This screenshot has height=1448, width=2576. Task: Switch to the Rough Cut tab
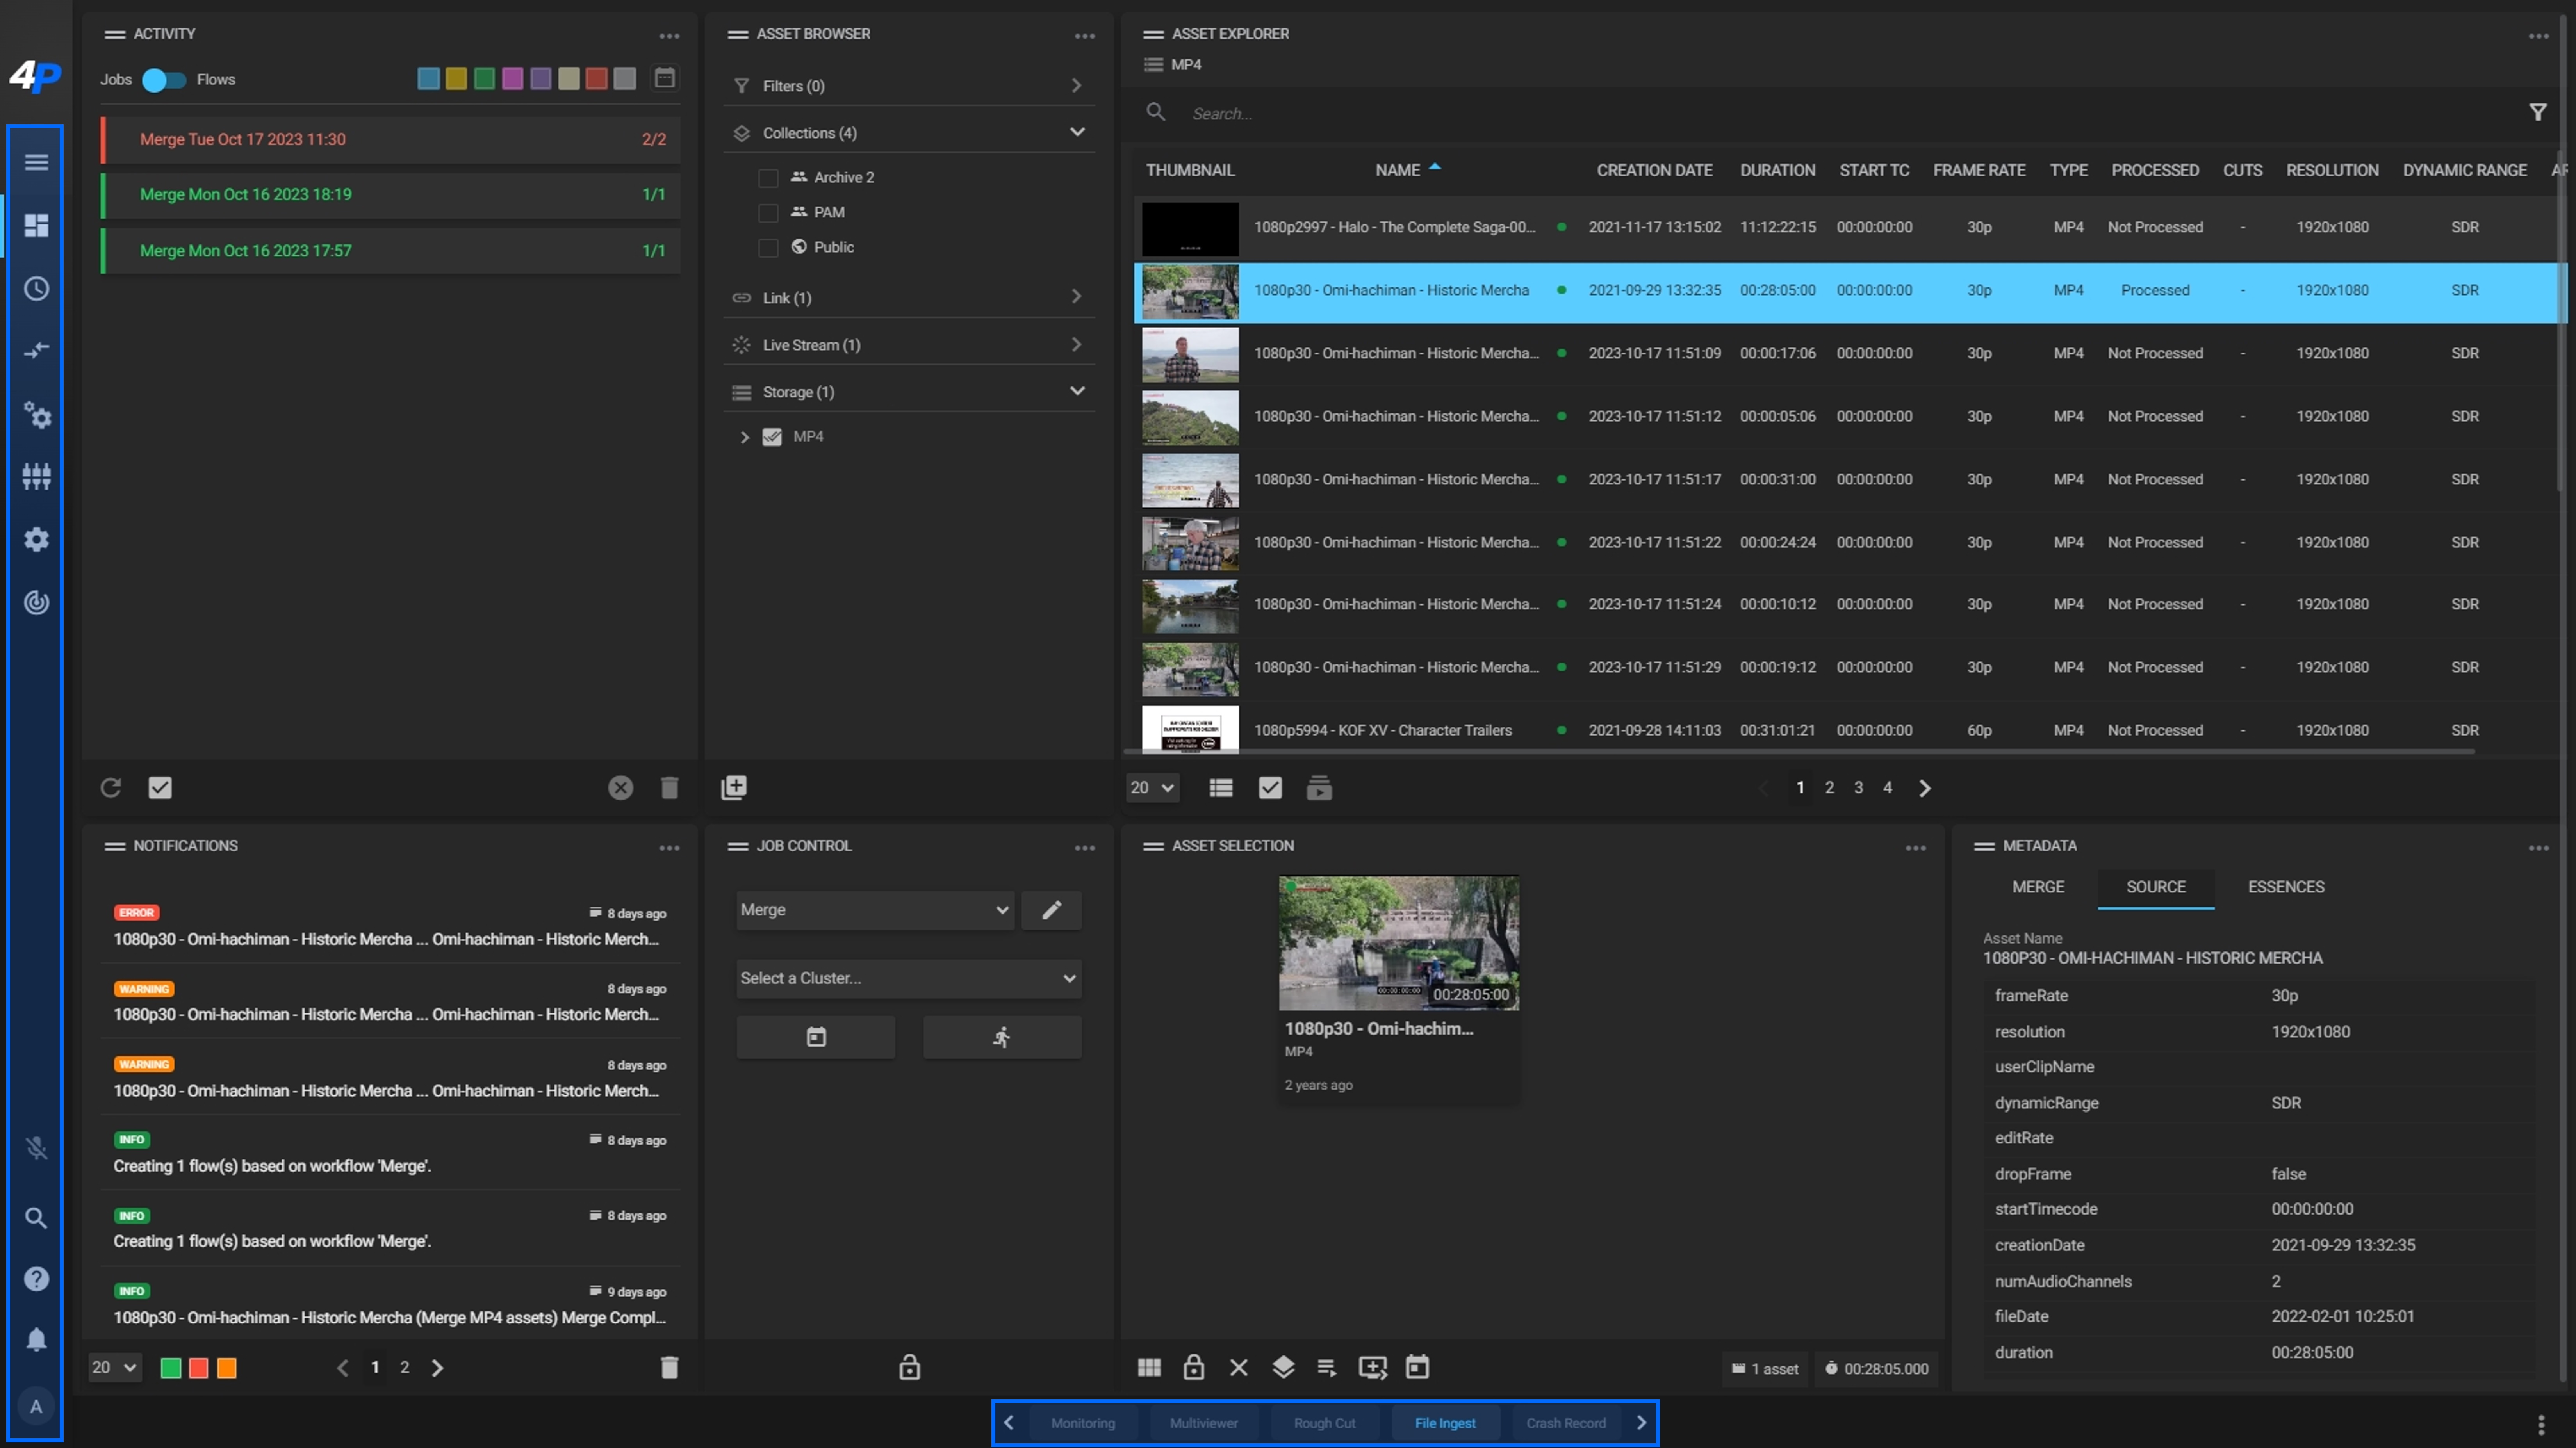[1323, 1421]
